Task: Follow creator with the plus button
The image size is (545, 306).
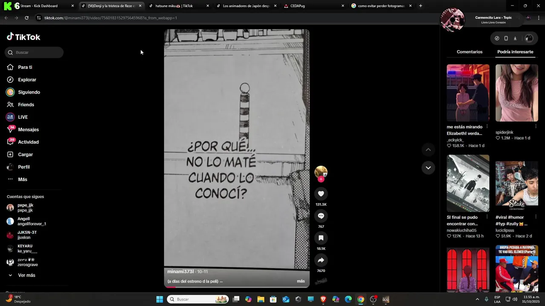Action: pyautogui.click(x=321, y=179)
